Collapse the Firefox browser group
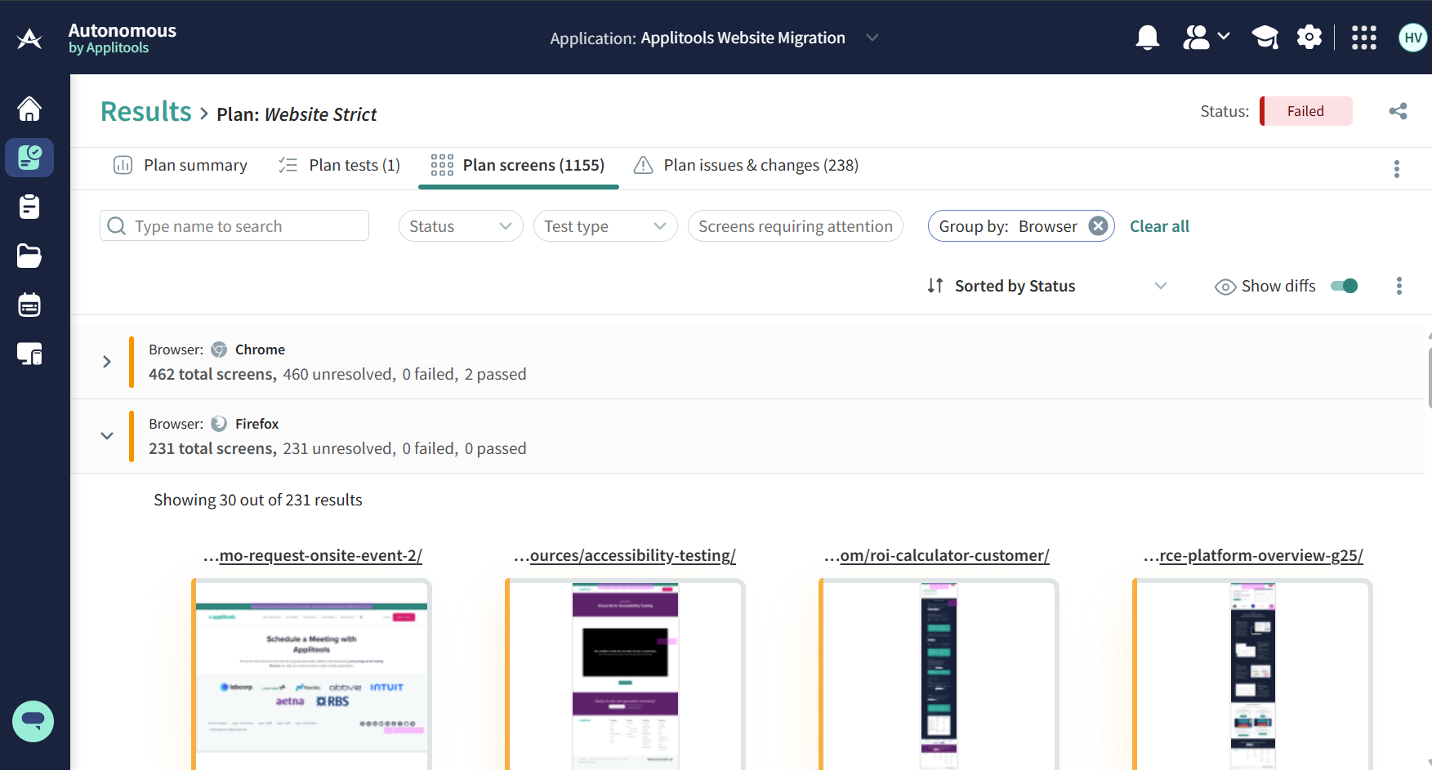This screenshot has width=1432, height=770. pos(107,436)
